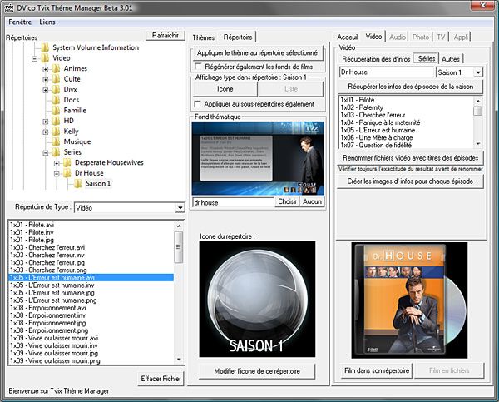Collapse the Dr House tree node
The height and width of the screenshot is (402, 499).
(x=57, y=174)
